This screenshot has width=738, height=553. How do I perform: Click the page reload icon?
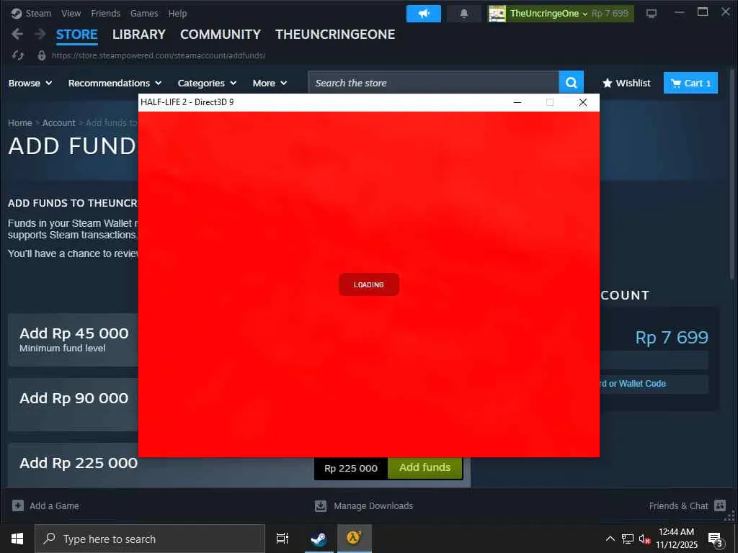click(x=18, y=55)
